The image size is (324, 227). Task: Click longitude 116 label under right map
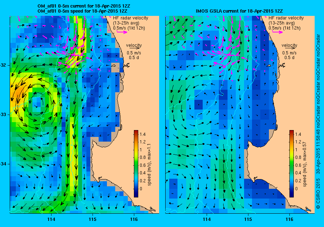[289, 219]
